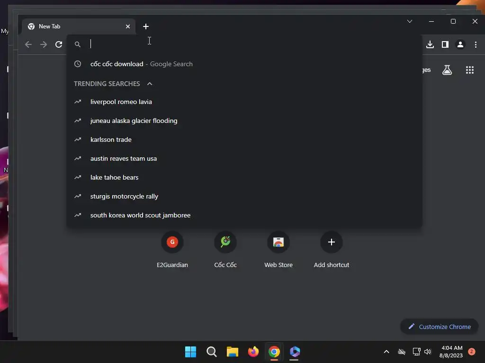Choose sturgis motorcycle rally suggestion

[x=244, y=196]
